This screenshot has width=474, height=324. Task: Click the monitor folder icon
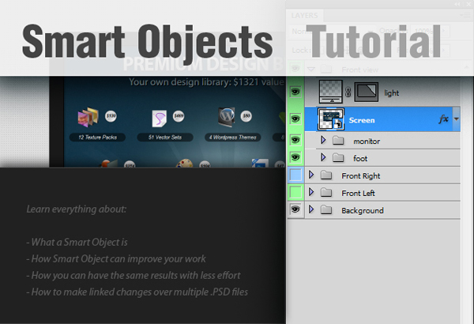[x=338, y=141]
